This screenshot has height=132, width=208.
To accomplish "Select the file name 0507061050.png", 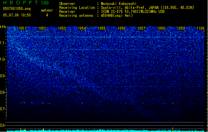I will [x=17, y=9].
